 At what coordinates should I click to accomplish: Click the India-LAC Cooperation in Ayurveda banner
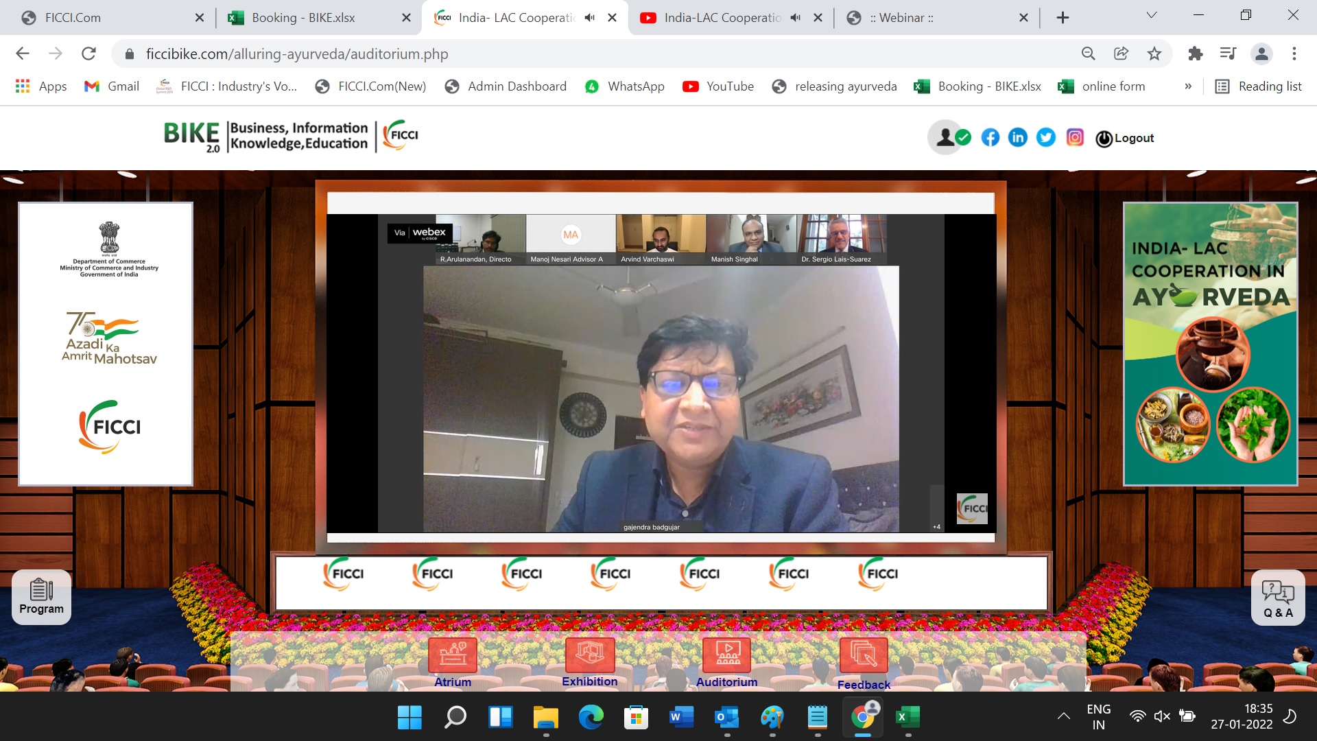click(1211, 344)
